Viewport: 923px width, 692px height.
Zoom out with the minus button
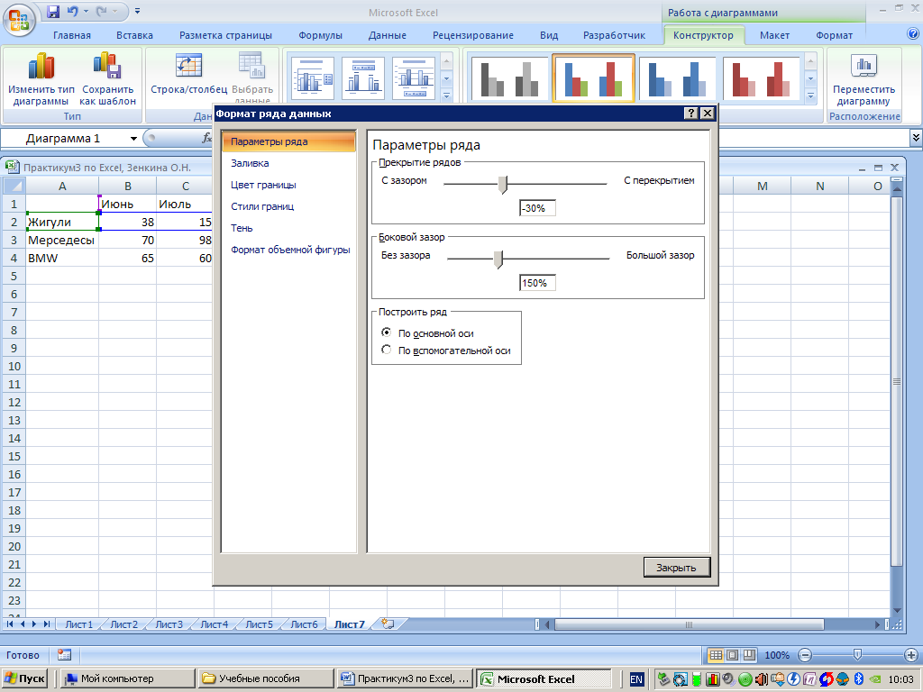tap(805, 655)
